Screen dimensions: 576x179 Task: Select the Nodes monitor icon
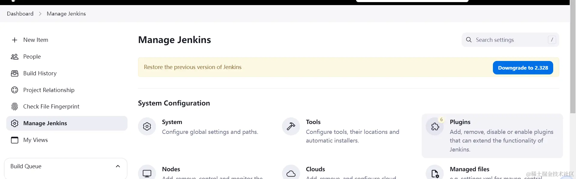tap(147, 173)
